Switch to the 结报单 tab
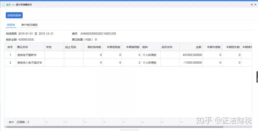 click(11, 25)
